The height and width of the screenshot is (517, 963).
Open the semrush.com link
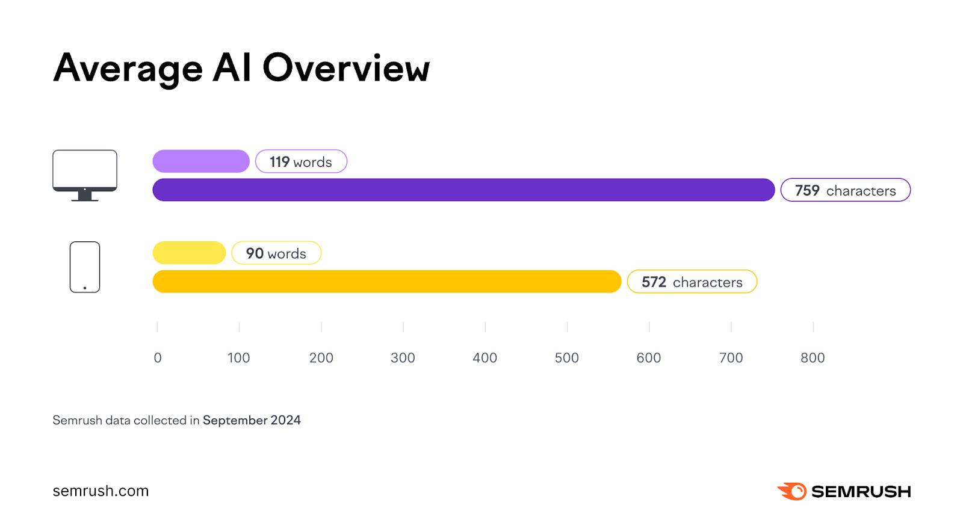click(x=101, y=491)
